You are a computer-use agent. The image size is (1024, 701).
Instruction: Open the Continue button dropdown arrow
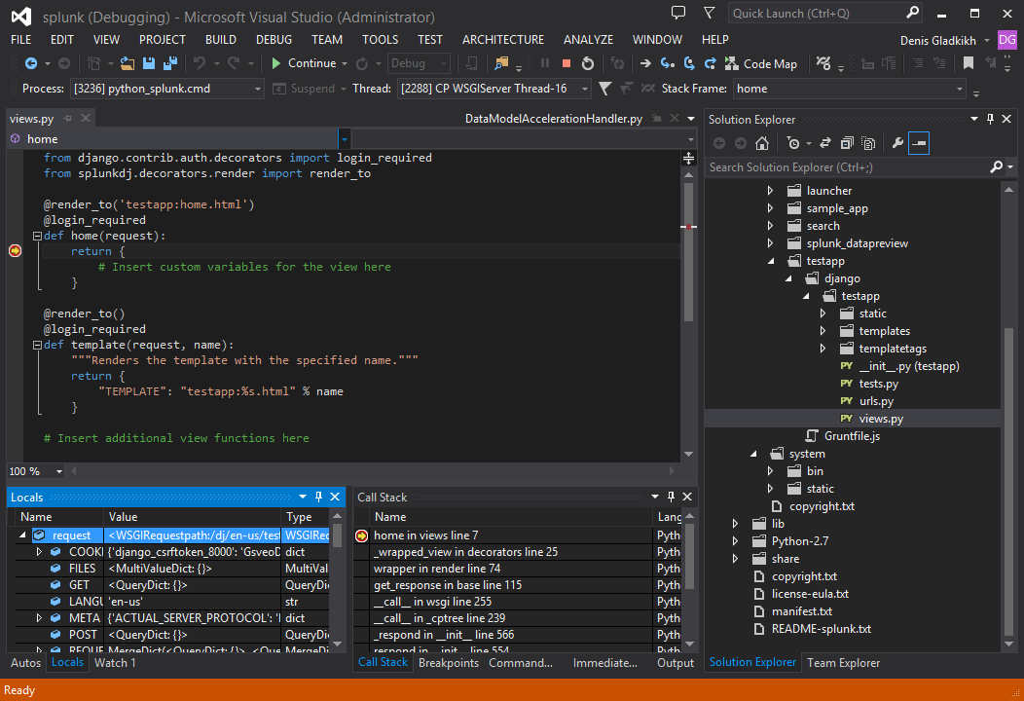[x=345, y=63]
